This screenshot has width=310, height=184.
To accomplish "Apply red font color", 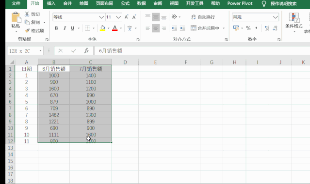I will [114, 28].
